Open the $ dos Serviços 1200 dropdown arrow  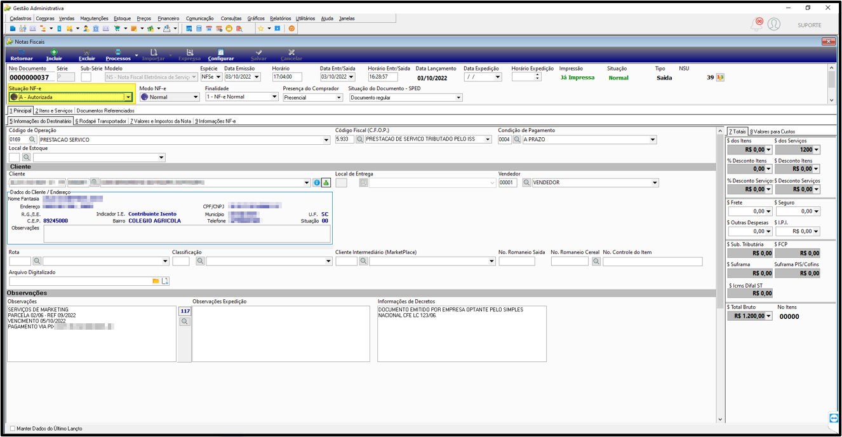click(x=816, y=150)
